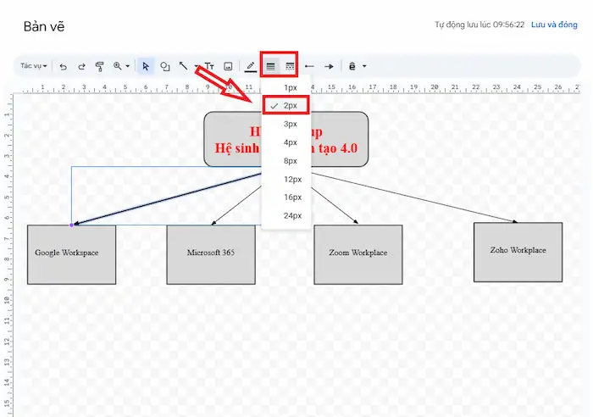The height and width of the screenshot is (417, 593).
Task: Select the Google Workspace box
Action: click(71, 254)
